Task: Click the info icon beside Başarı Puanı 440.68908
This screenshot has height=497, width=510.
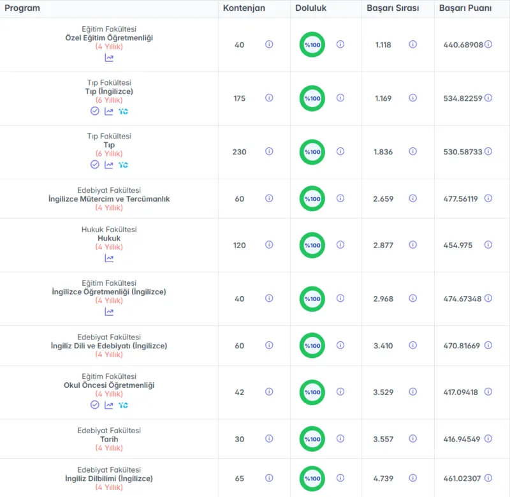Action: pos(488,44)
